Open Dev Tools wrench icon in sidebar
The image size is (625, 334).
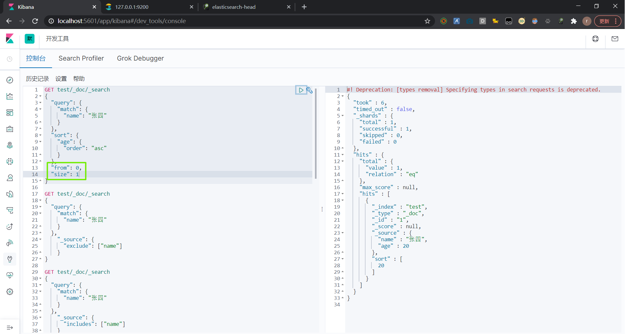click(x=10, y=259)
